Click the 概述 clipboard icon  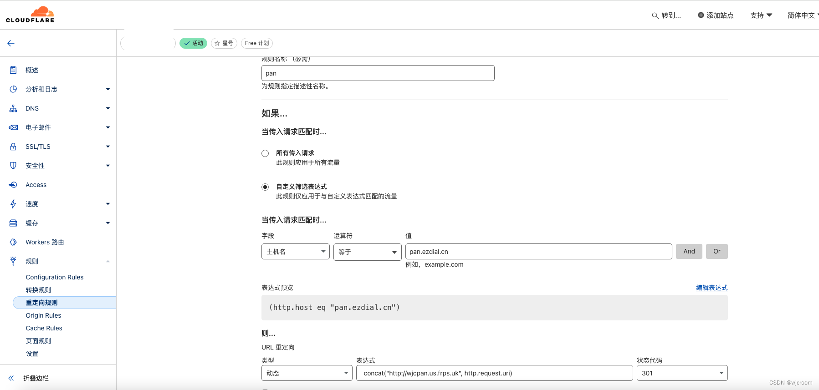[13, 70]
